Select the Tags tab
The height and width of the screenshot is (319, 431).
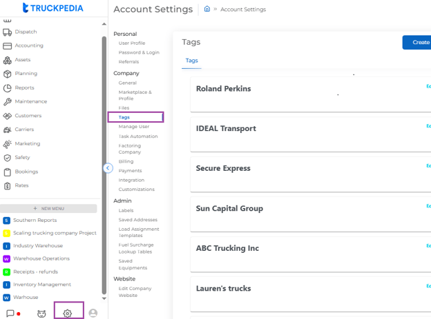coord(191,61)
